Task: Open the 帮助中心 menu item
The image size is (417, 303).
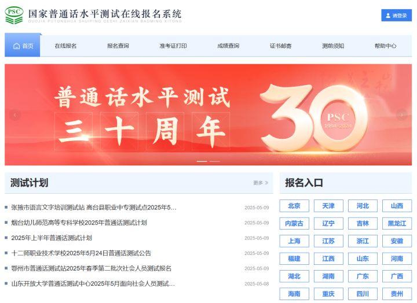Action: (385, 46)
